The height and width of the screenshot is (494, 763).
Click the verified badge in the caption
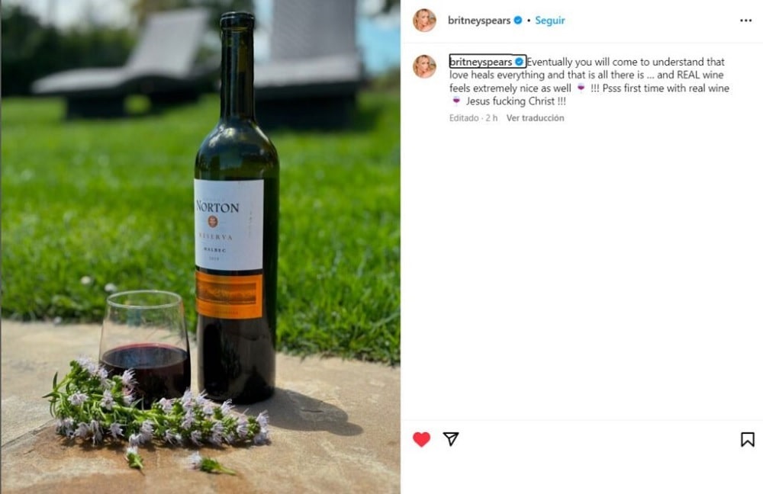pos(520,62)
